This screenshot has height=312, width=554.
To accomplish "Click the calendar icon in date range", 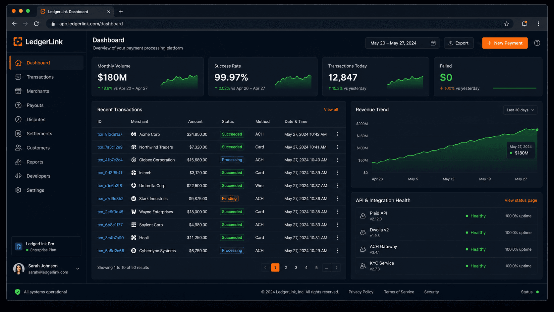I will [433, 43].
